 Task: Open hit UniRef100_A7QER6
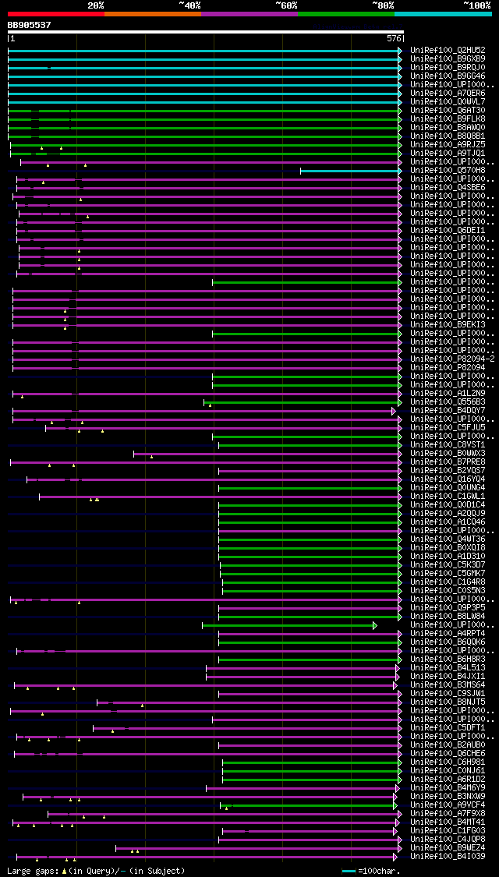pyautogui.click(x=448, y=93)
